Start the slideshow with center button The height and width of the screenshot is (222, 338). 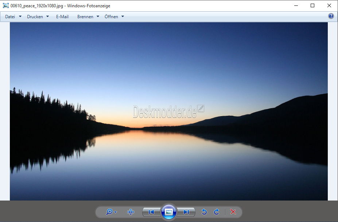pos(169,212)
